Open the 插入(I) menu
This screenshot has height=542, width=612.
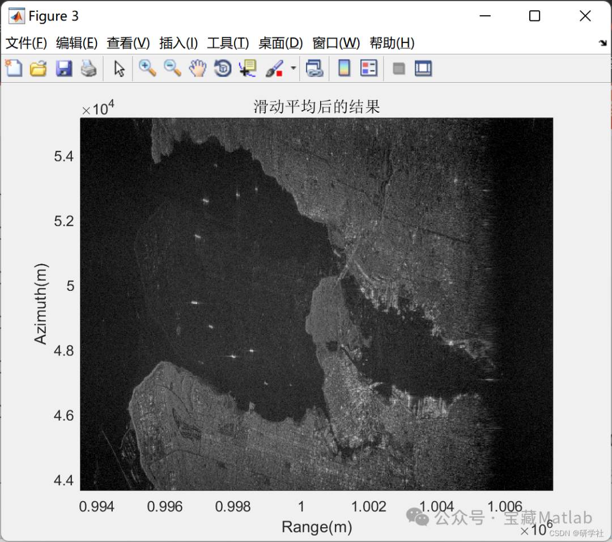[x=178, y=43]
